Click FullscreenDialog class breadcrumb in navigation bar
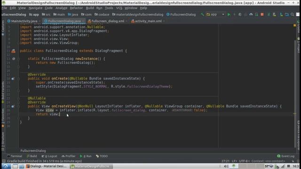 coord(181,15)
